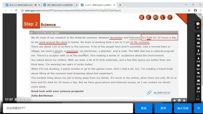Open the pic_water and ice link

point(162,93)
